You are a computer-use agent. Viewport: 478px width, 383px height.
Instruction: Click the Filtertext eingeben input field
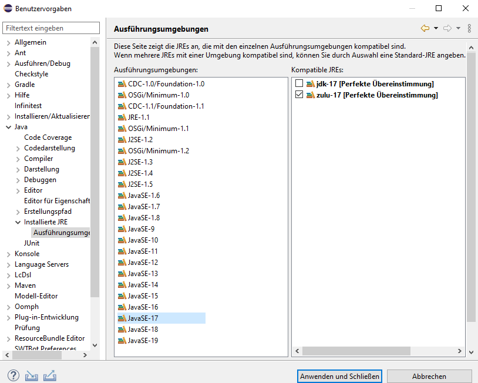(51, 28)
